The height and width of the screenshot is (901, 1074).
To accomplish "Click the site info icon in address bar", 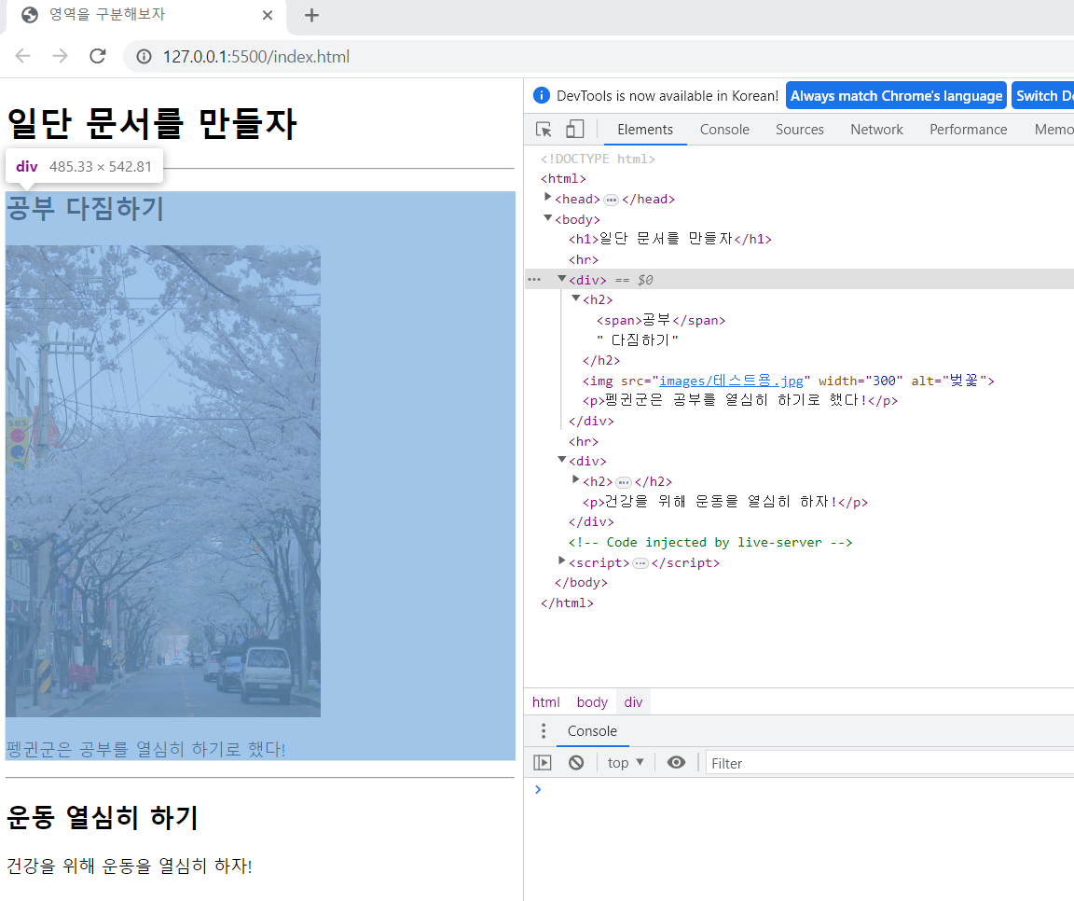I will point(144,57).
